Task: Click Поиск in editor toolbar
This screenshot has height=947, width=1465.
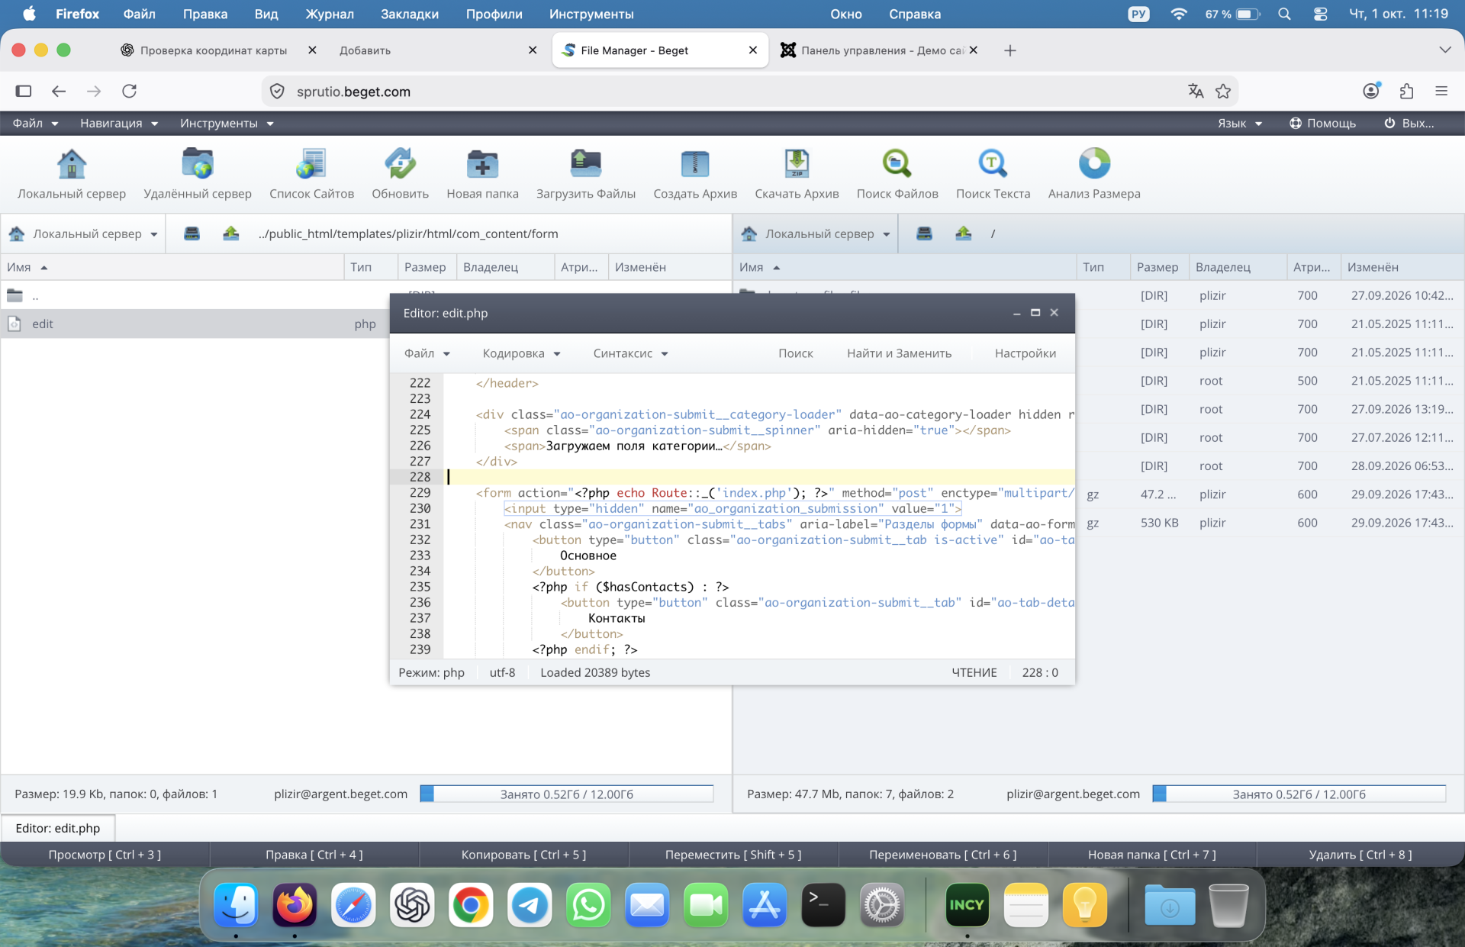Action: (x=795, y=353)
